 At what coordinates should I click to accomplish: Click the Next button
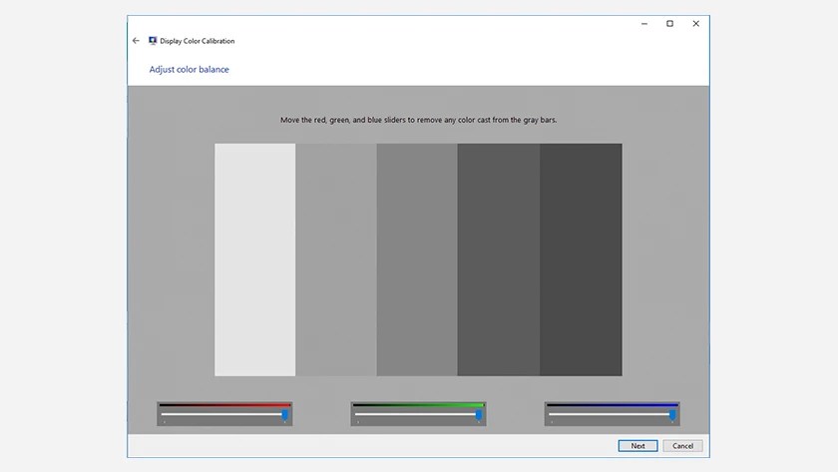click(637, 446)
